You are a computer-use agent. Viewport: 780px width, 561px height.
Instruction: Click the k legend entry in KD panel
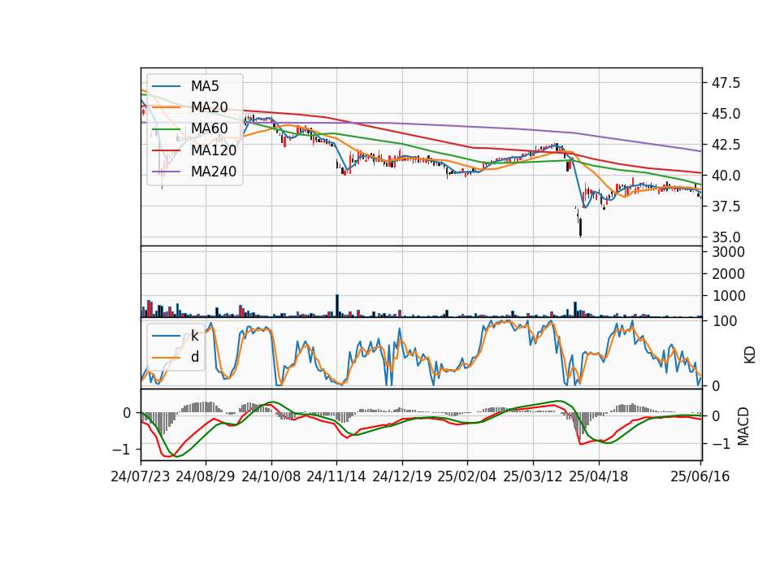click(195, 336)
